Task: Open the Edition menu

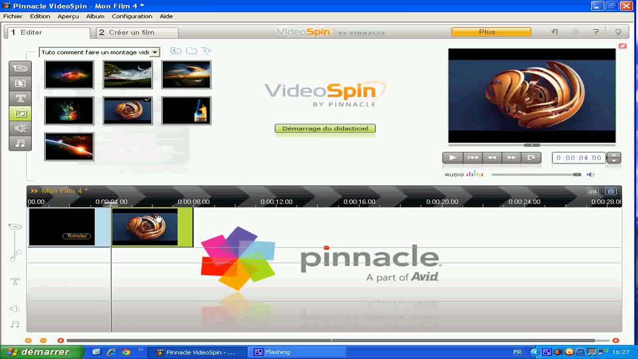Action: point(40,16)
